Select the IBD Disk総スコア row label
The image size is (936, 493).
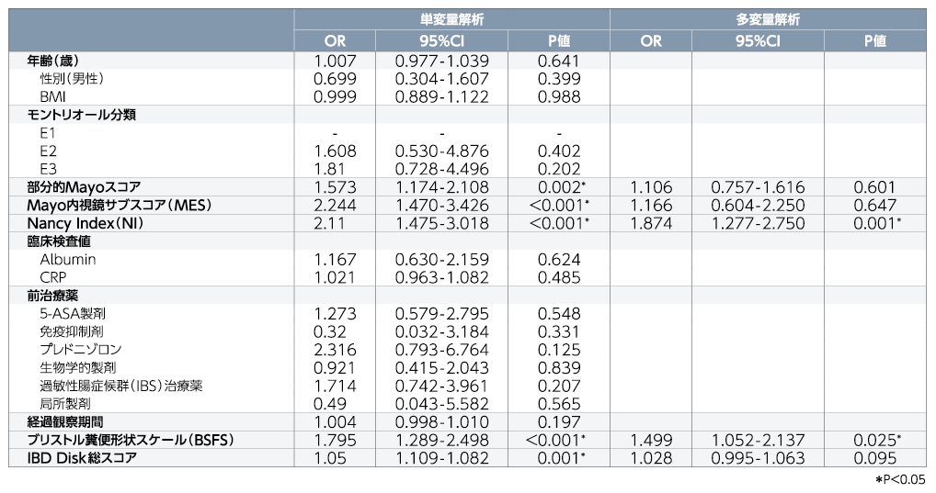[x=82, y=458]
